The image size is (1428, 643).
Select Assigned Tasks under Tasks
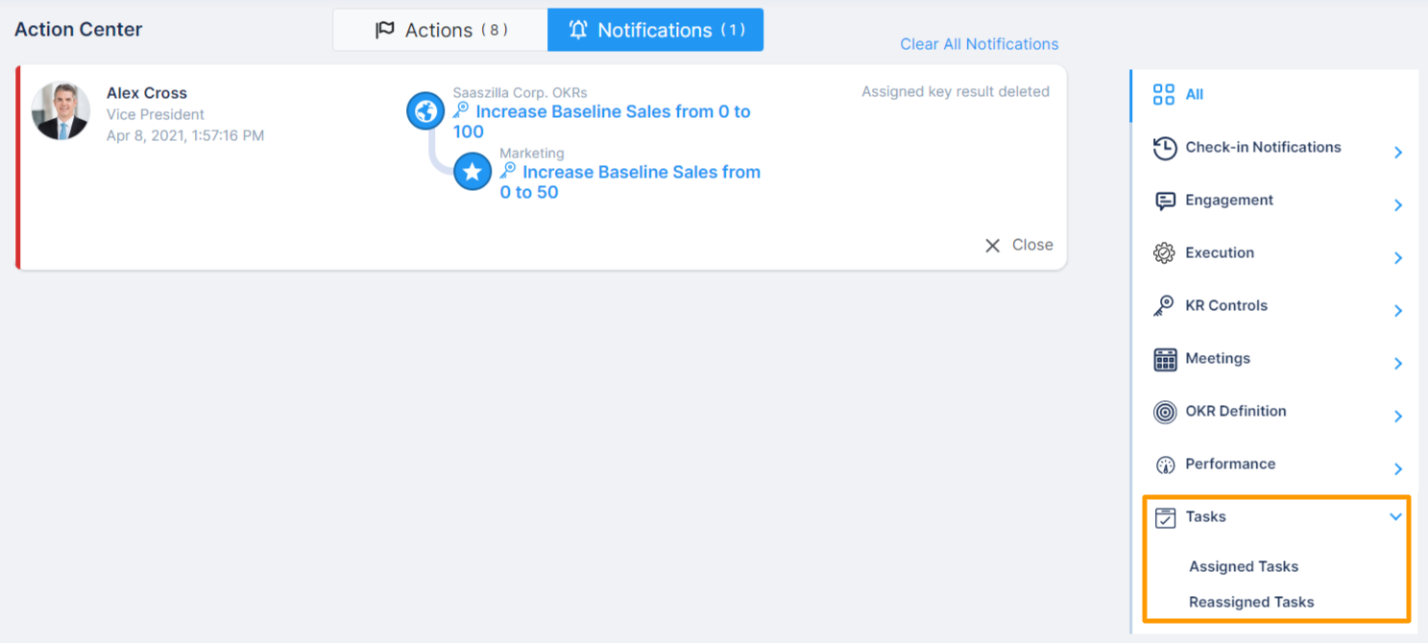click(1244, 566)
